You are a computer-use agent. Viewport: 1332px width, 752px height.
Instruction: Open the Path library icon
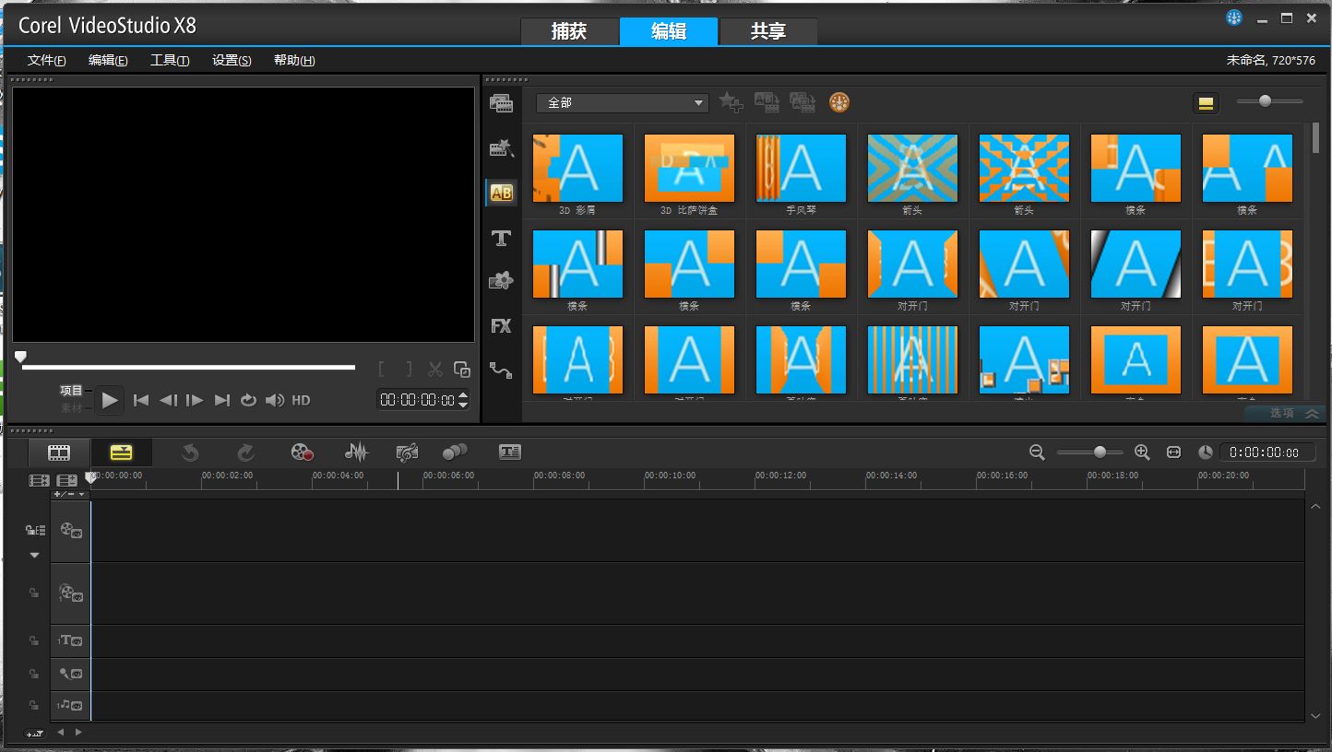(501, 370)
